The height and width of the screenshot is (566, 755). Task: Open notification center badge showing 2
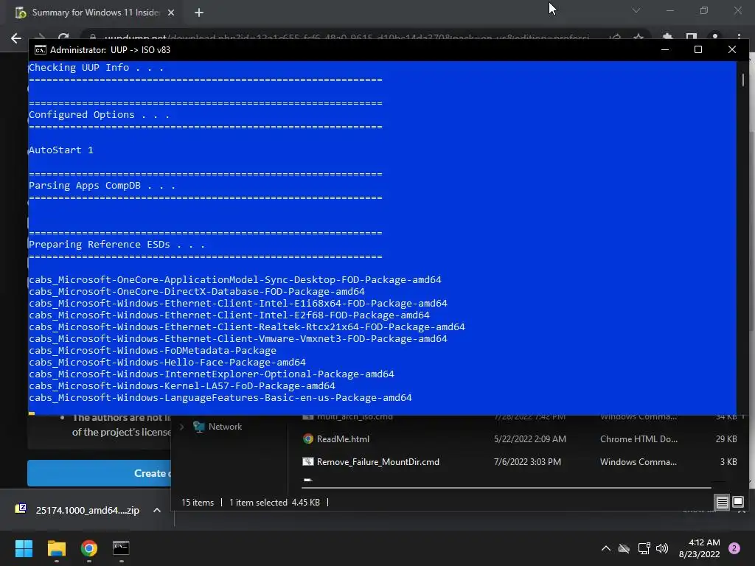pos(734,548)
